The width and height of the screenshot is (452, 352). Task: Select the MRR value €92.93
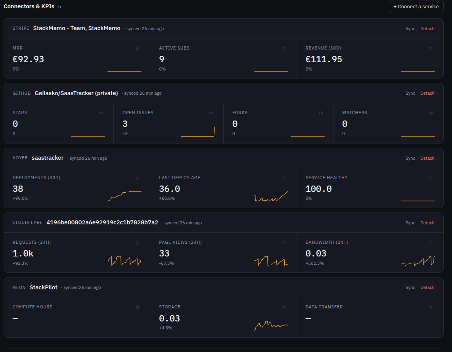(28, 59)
